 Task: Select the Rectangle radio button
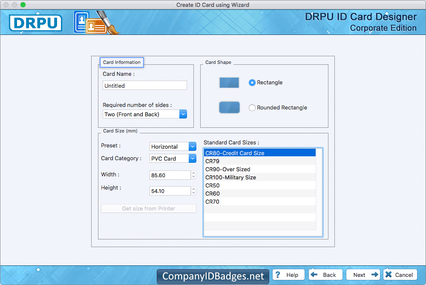(252, 83)
